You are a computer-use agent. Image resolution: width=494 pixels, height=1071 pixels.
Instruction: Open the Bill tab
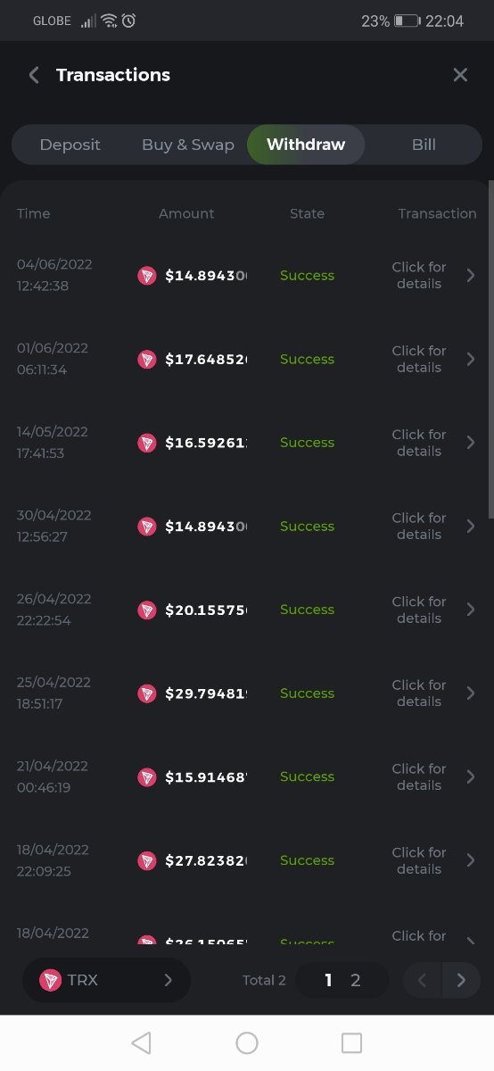424,145
